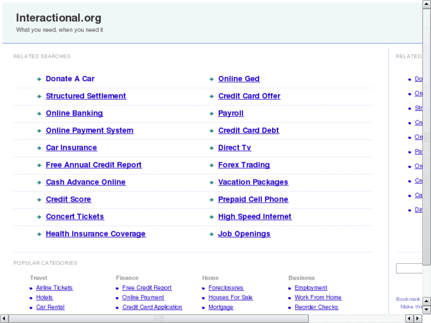This screenshot has height=323, width=431.
Task: Select Credit Card Application link
Action: tap(152, 307)
